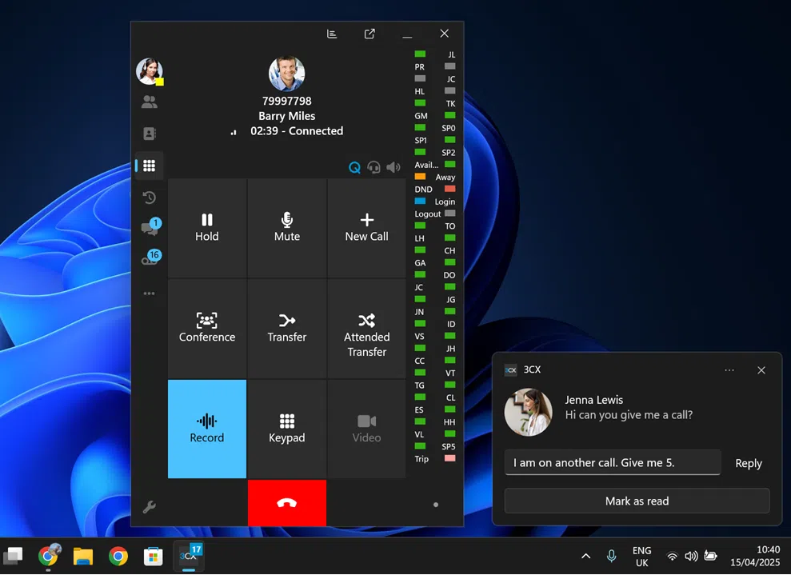Viewport: 791px width, 575px height.
Task: Dismiss the 3CX notification toast
Action: click(x=761, y=370)
